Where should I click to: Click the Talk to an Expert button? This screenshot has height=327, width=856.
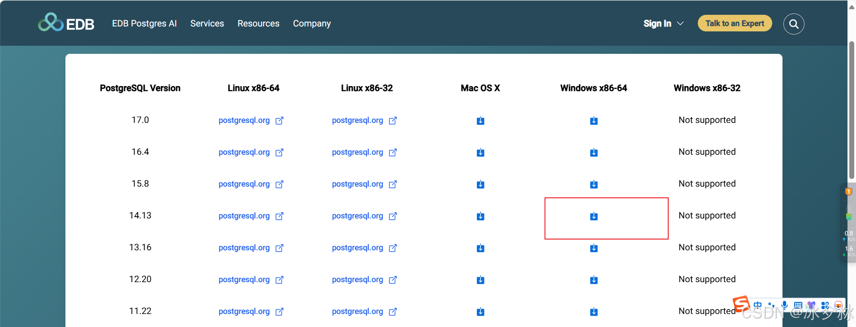point(735,23)
